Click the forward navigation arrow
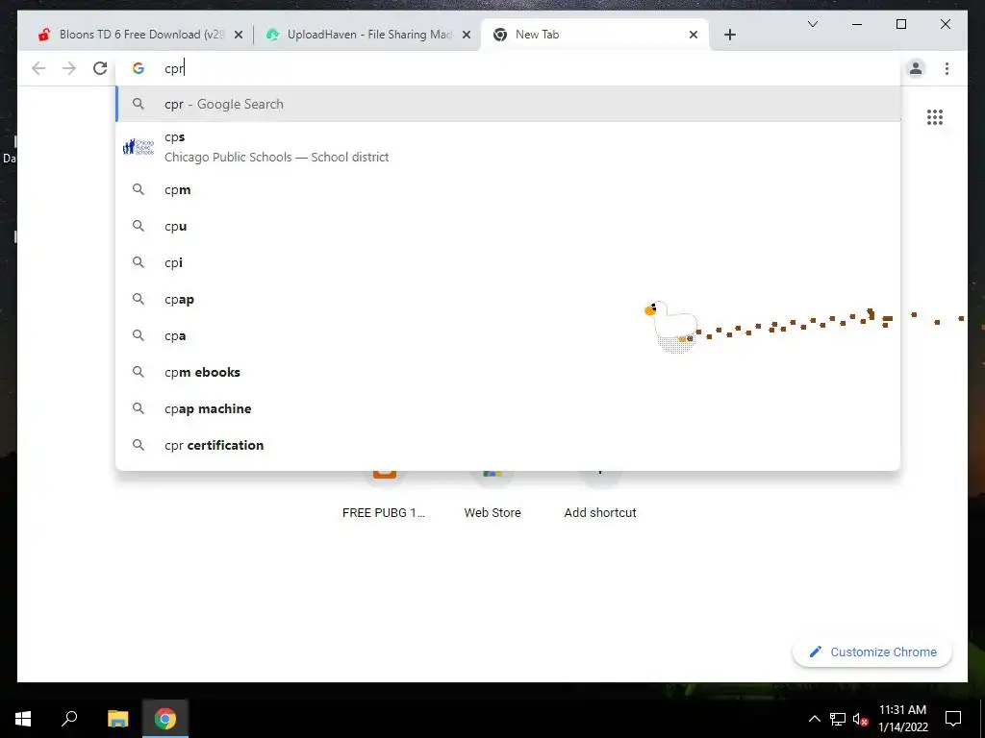Screen dimensions: 985x738 pyautogui.click(x=69, y=68)
